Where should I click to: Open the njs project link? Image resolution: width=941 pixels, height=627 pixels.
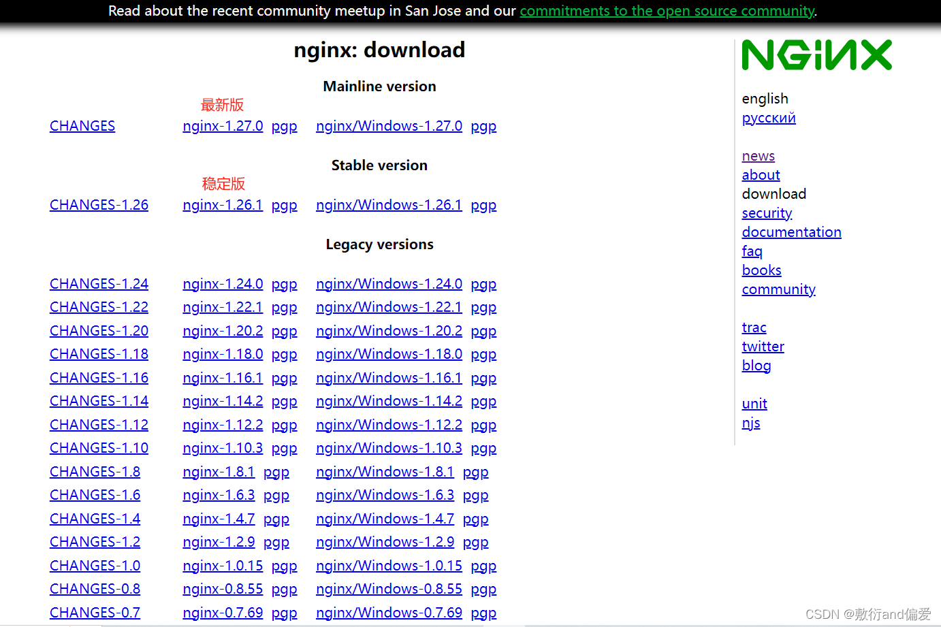tap(751, 423)
